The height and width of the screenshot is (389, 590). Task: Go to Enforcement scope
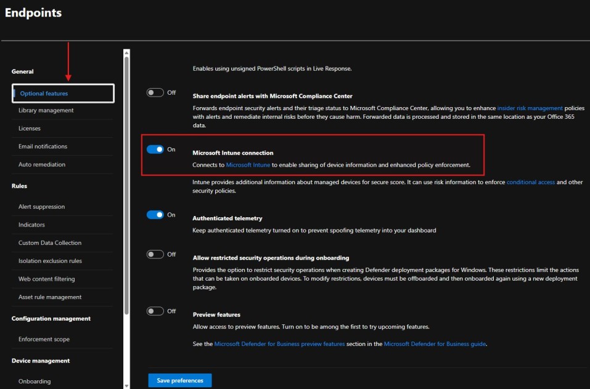pyautogui.click(x=44, y=339)
